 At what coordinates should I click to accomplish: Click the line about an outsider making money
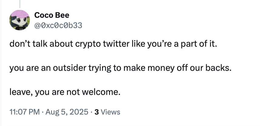click(120, 68)
